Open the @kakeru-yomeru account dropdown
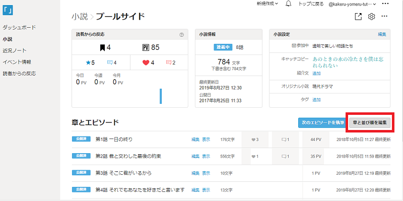The width and height of the screenshot is (403, 201). click(x=352, y=4)
